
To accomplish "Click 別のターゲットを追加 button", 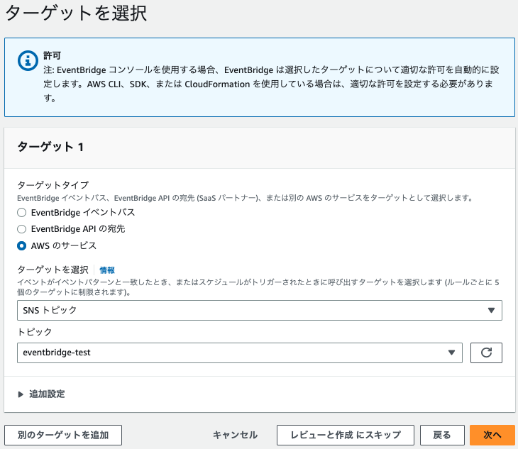I will [x=63, y=435].
